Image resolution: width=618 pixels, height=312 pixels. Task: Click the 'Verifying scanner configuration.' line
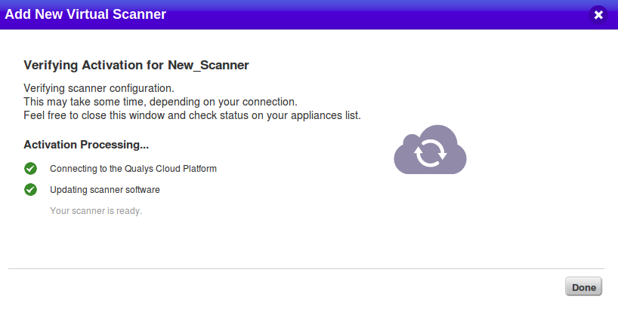coord(99,88)
